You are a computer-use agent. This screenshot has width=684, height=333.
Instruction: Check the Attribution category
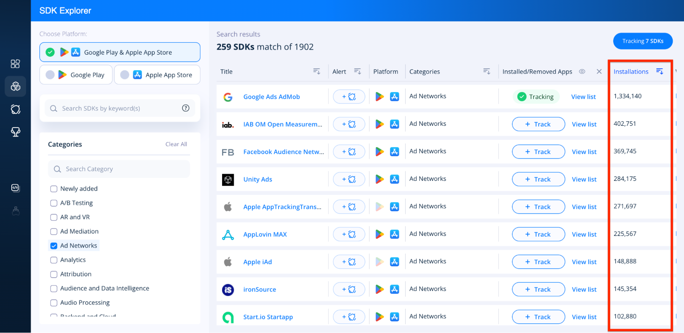coord(54,274)
